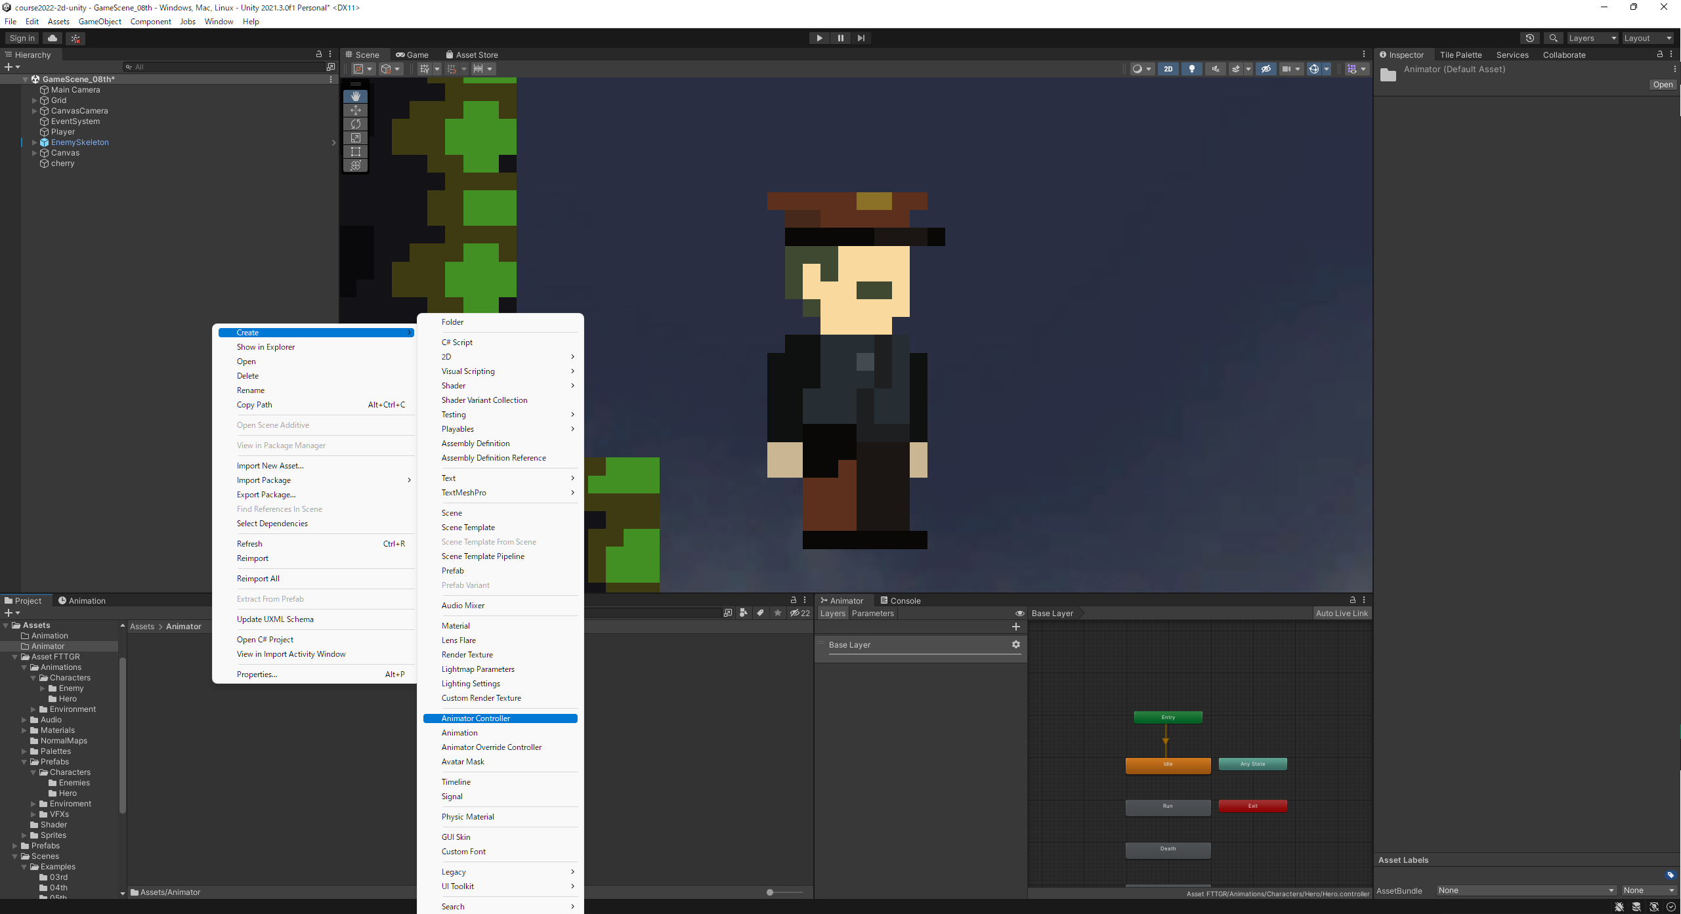
Task: Click Show in Explorer menu entry
Action: click(x=316, y=347)
